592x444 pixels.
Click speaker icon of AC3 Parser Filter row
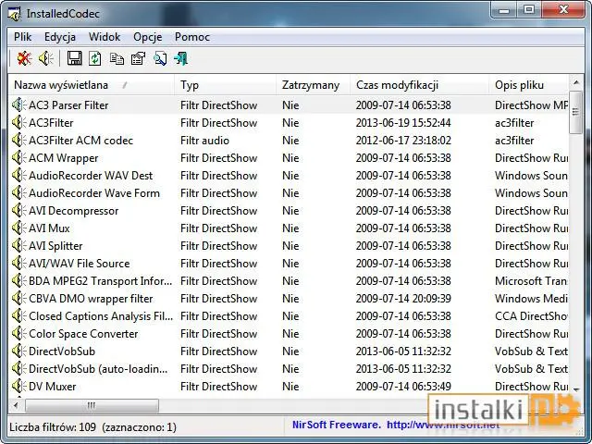click(x=18, y=105)
